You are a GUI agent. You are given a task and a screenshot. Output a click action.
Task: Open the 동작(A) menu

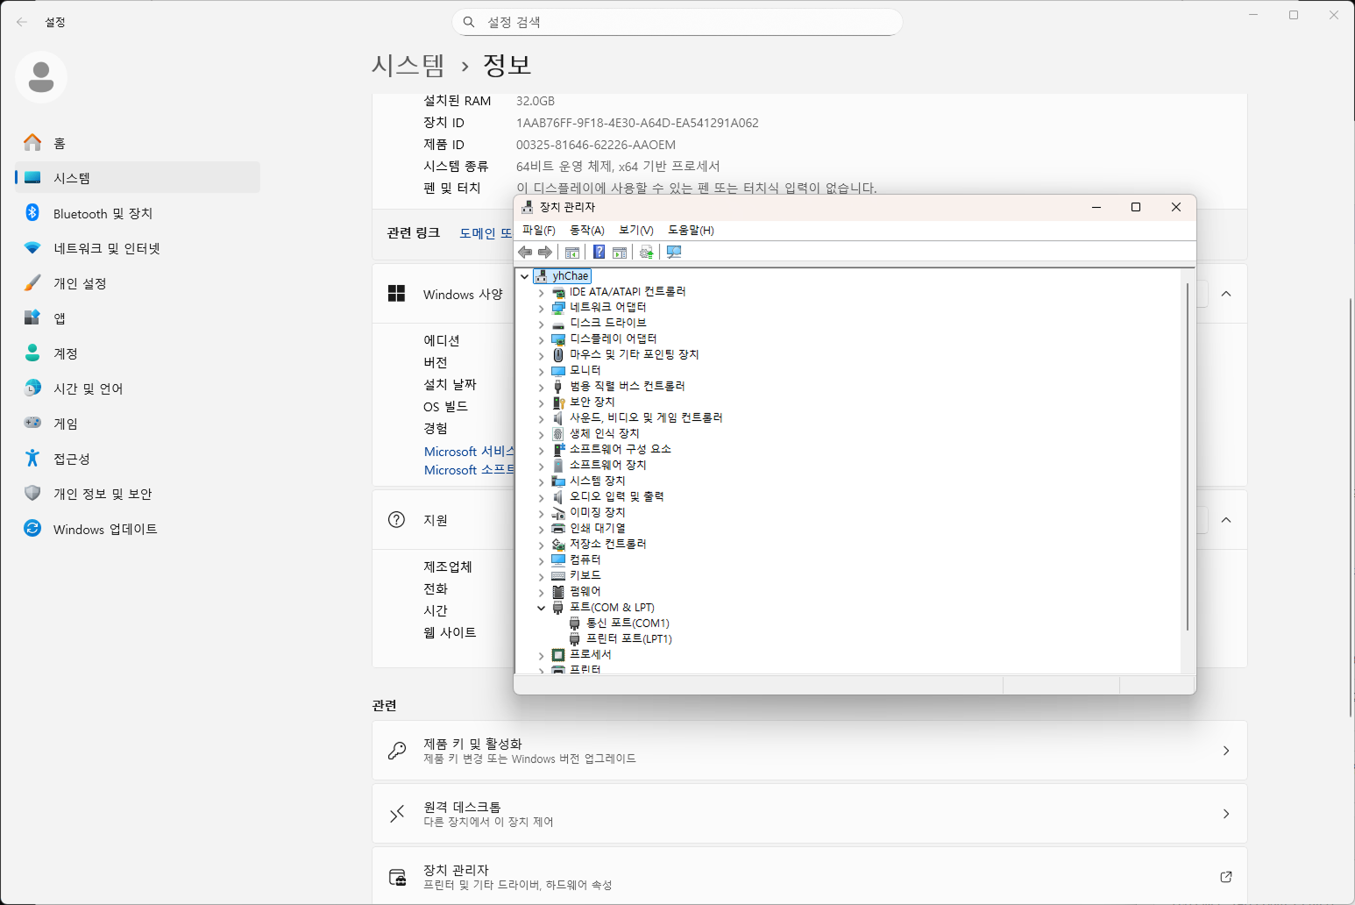pos(586,230)
